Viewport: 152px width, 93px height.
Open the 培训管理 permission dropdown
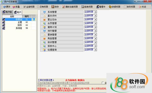point(96,42)
